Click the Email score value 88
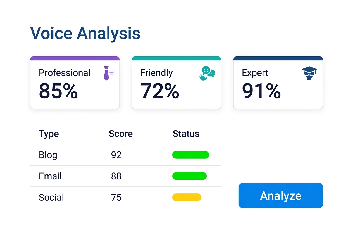The height and width of the screenshot is (237, 353). [116, 176]
